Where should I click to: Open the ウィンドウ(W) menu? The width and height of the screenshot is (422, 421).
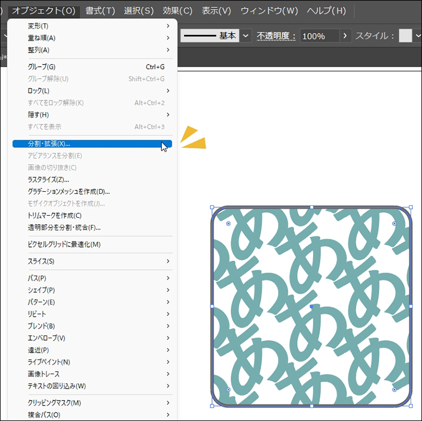(x=269, y=11)
